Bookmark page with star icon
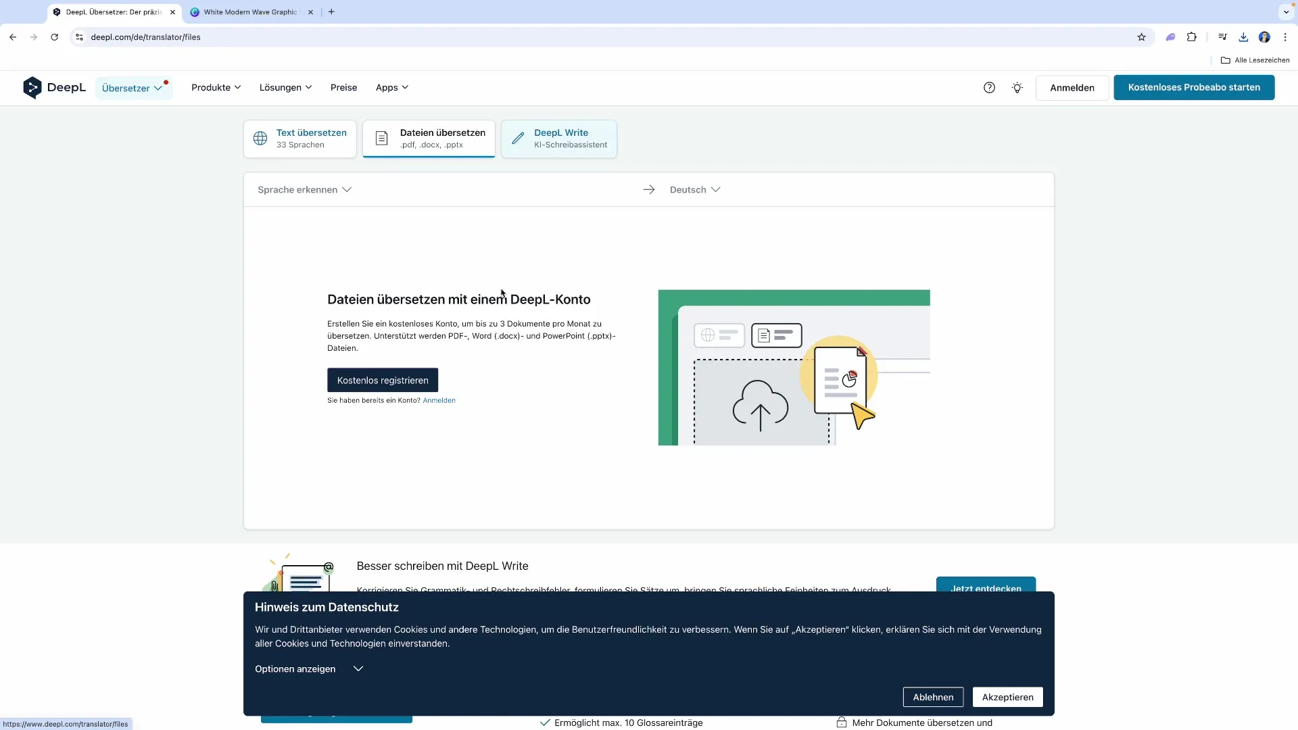This screenshot has height=730, width=1298. [x=1141, y=37]
